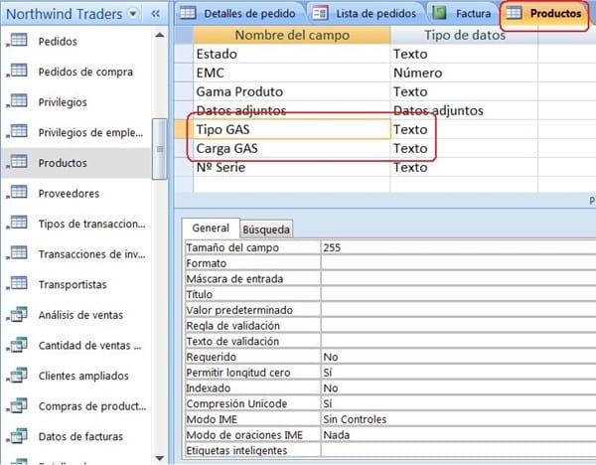
Task: Click the Transacciones de inv... table icon
Action: pyautogui.click(x=18, y=253)
